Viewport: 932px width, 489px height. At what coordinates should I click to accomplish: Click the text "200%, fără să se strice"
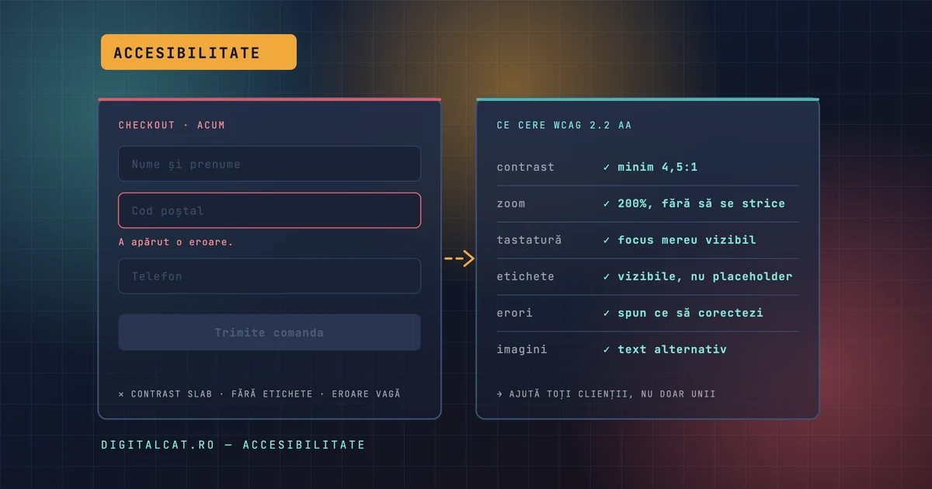(x=701, y=203)
